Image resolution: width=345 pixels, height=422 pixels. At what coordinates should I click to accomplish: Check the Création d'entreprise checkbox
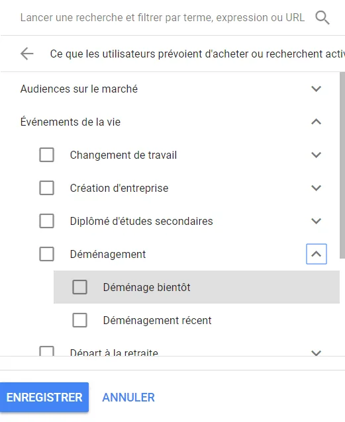[46, 188]
